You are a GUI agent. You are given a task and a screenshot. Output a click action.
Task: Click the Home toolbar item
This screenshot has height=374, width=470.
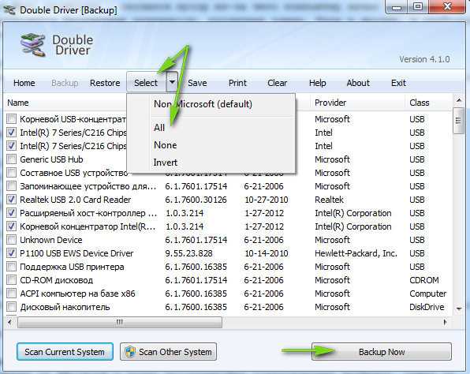coord(24,83)
